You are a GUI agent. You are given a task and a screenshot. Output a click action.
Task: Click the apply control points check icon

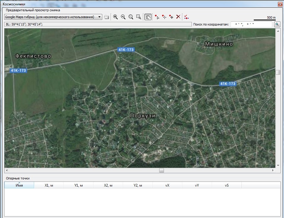click(186, 17)
